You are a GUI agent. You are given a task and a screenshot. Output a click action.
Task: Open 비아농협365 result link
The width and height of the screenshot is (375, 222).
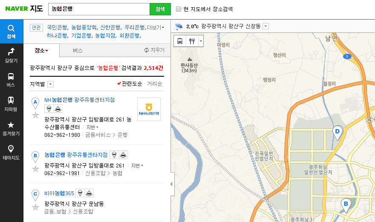click(x=59, y=193)
